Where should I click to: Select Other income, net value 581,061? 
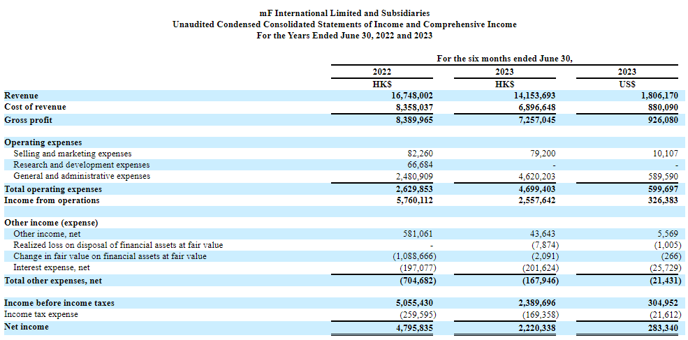point(418,235)
